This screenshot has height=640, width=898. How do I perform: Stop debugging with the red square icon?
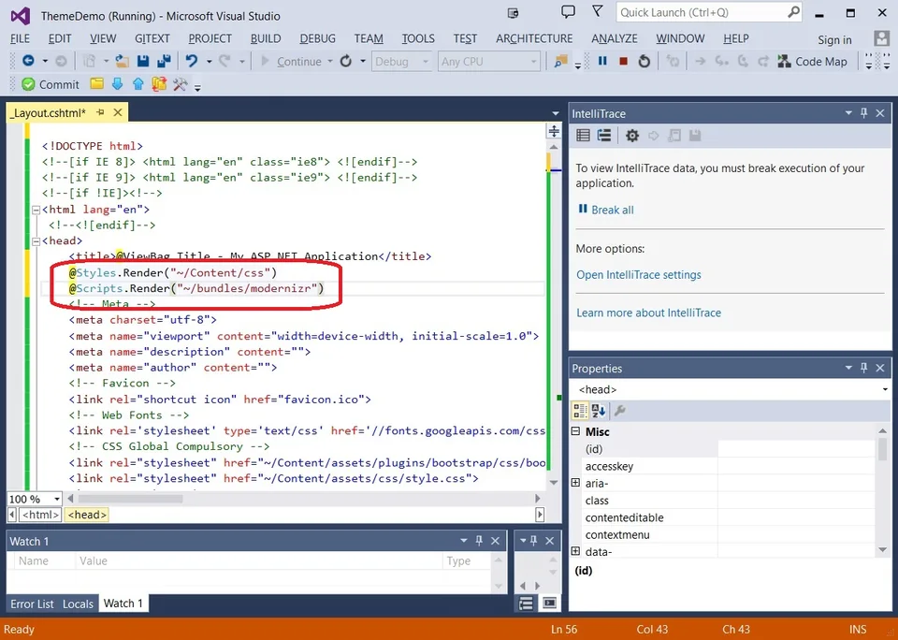624,61
